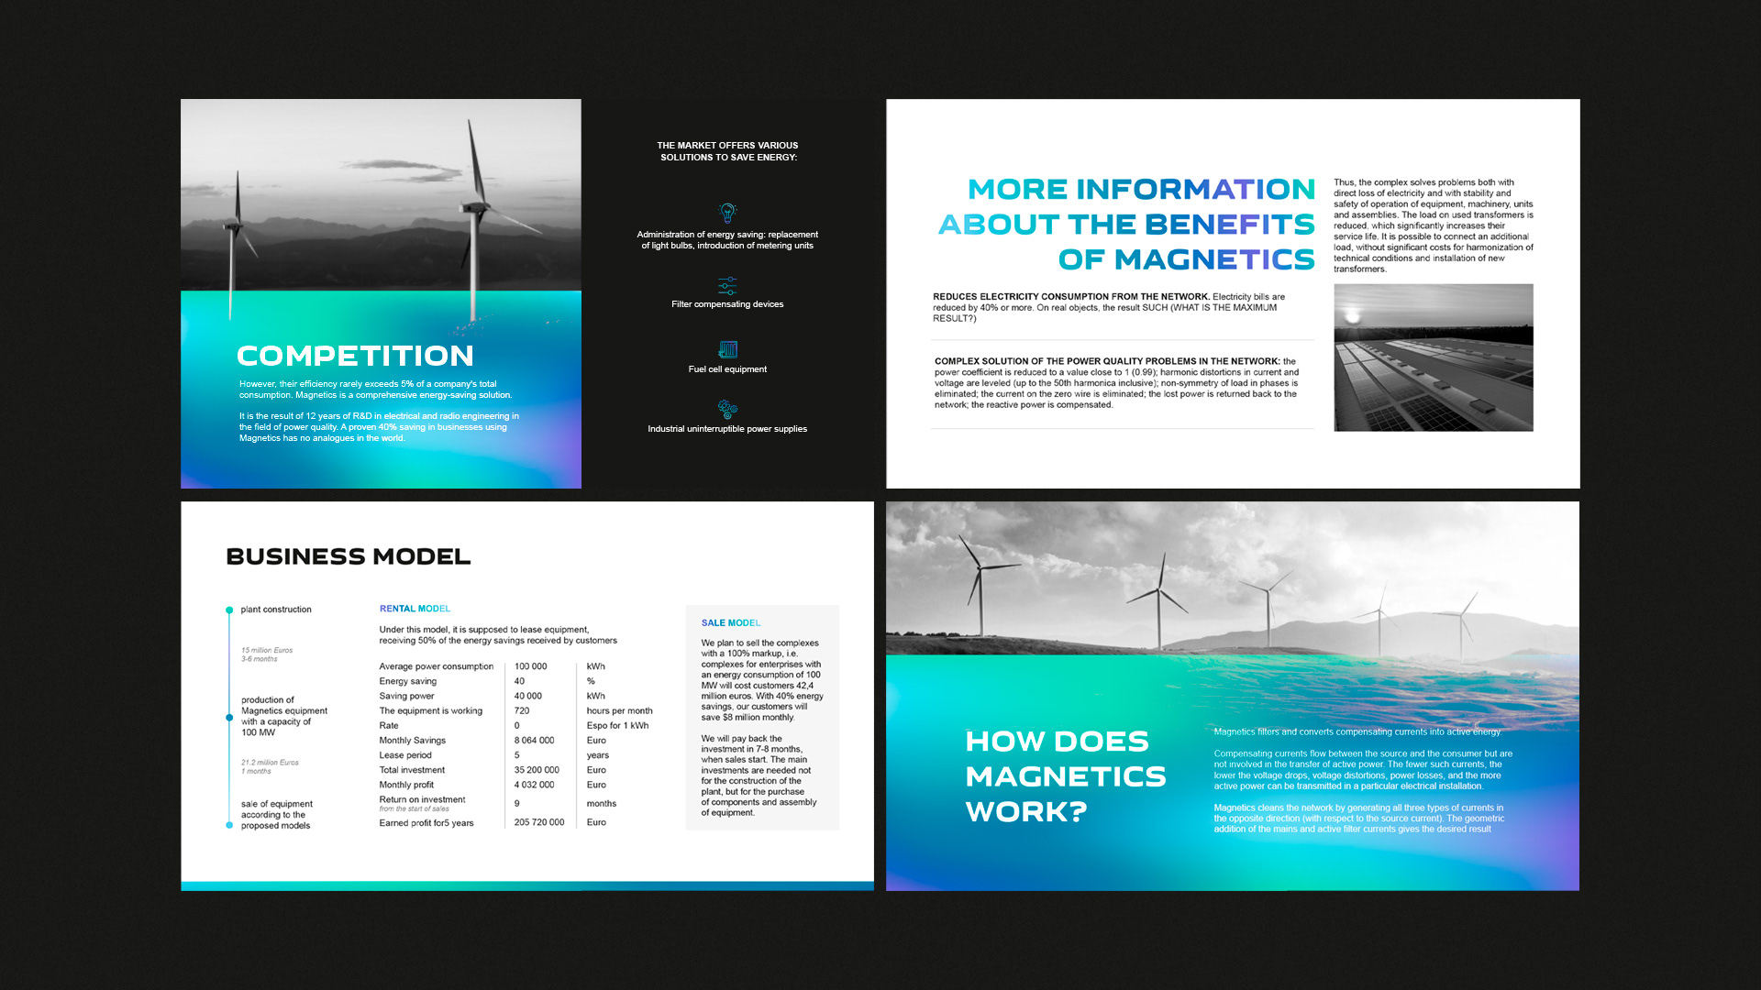1761x990 pixels.
Task: Click the solar panel roof photo
Action: (x=1433, y=357)
